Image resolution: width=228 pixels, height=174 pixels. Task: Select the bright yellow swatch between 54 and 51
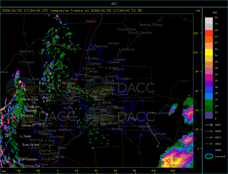(x=209, y=52)
